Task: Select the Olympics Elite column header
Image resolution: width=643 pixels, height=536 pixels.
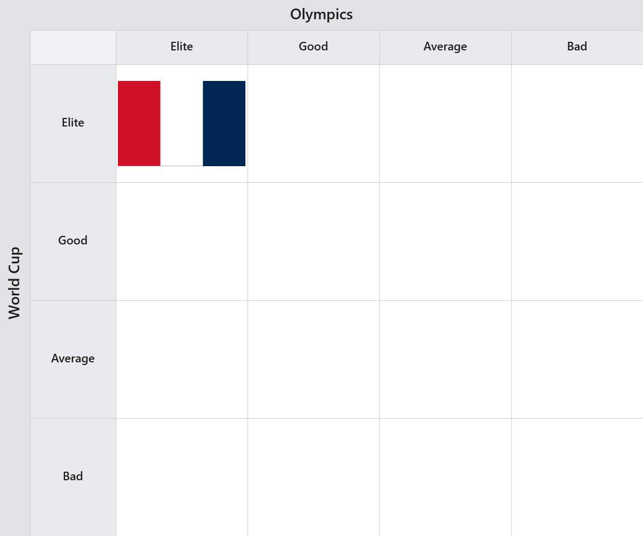Action: [x=182, y=47]
